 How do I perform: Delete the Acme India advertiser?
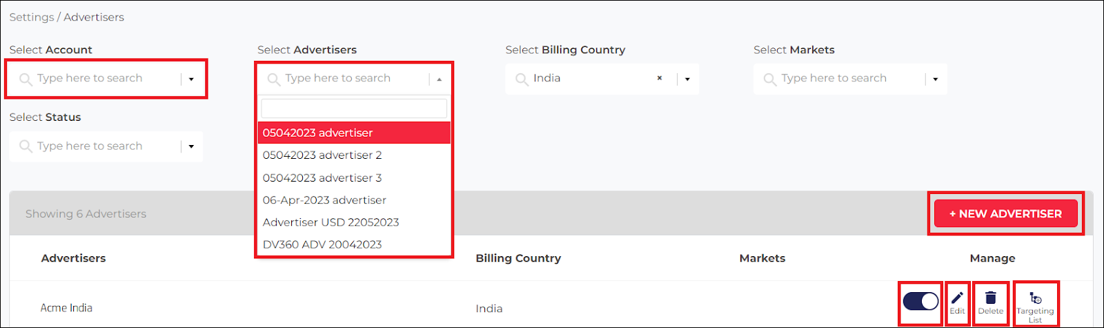pos(991,302)
